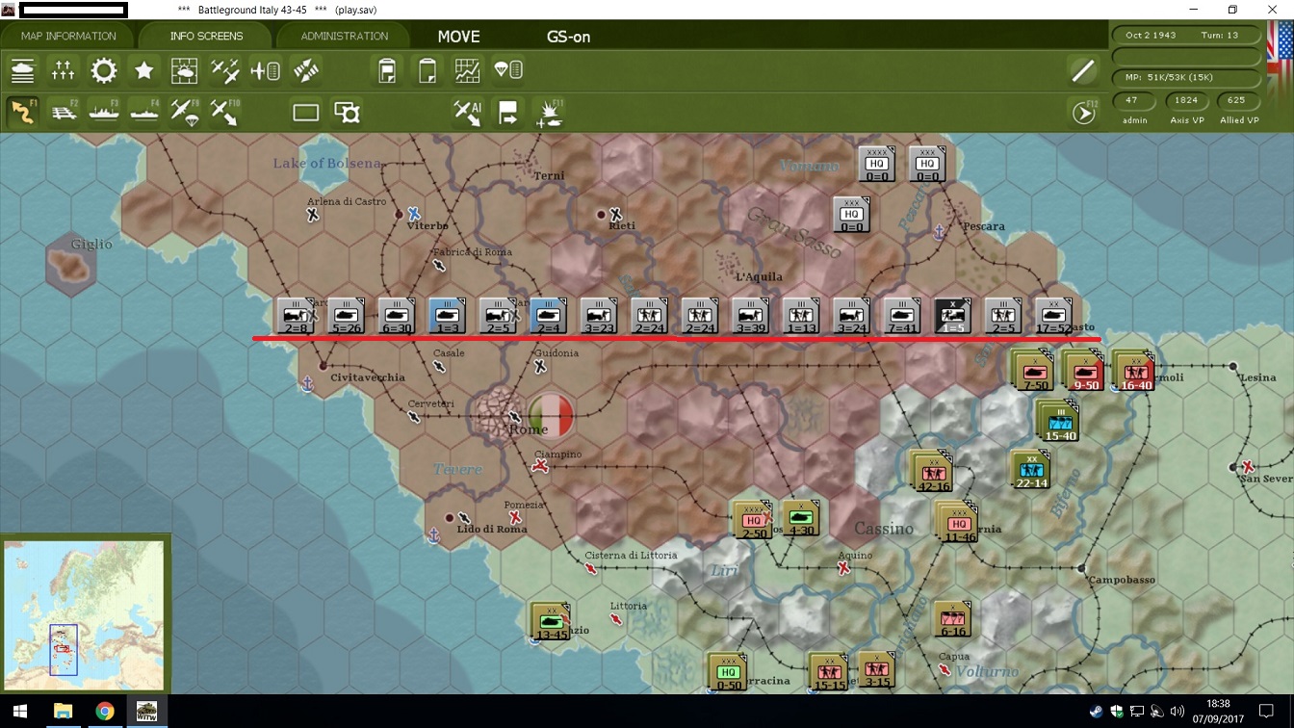Select the green HQ counter 0-50
This screenshot has height=728, width=1294.
(x=728, y=671)
